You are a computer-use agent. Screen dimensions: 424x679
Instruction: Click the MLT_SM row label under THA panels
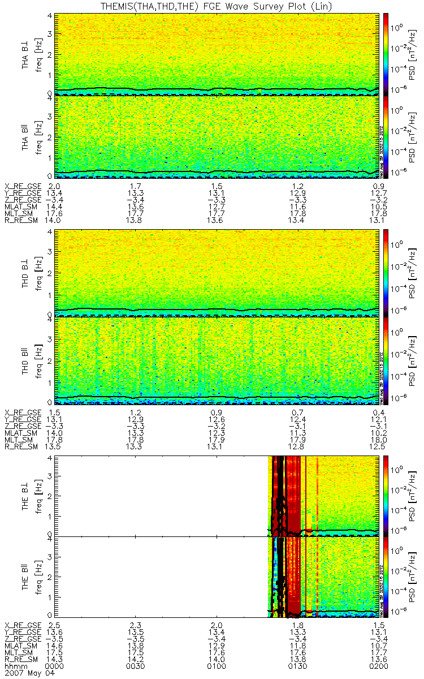pos(20,214)
